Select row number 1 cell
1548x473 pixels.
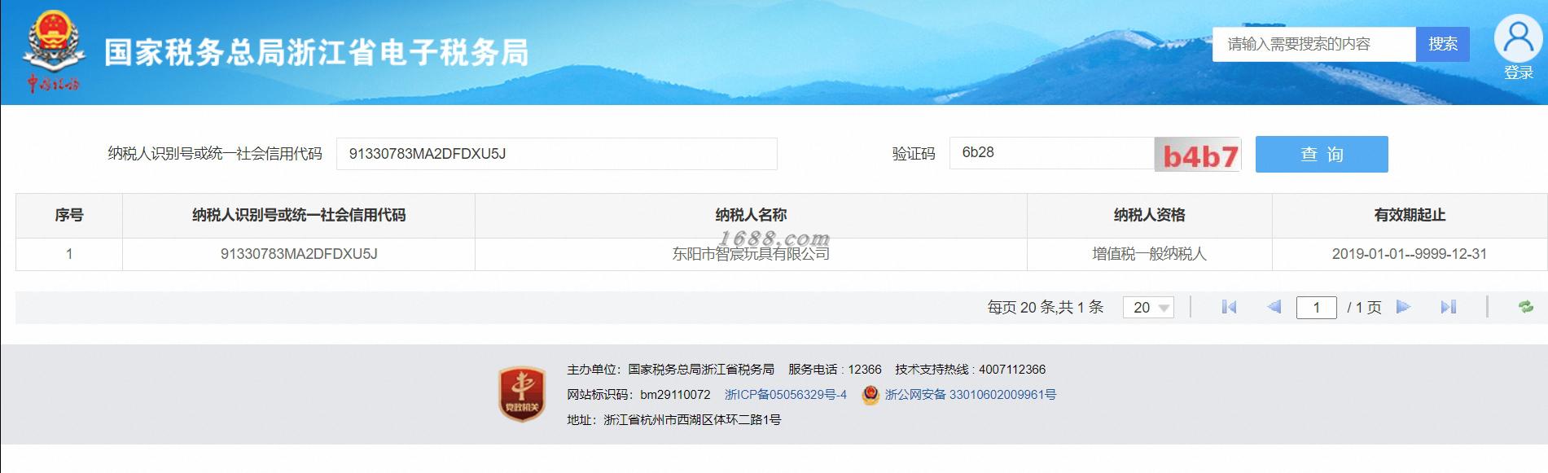69,254
